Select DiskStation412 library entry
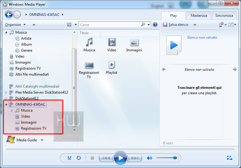This screenshot has width=241, height=168. pos(27,98)
